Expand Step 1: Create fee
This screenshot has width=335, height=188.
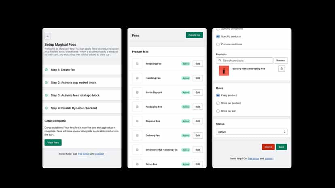pyautogui.click(x=82, y=70)
